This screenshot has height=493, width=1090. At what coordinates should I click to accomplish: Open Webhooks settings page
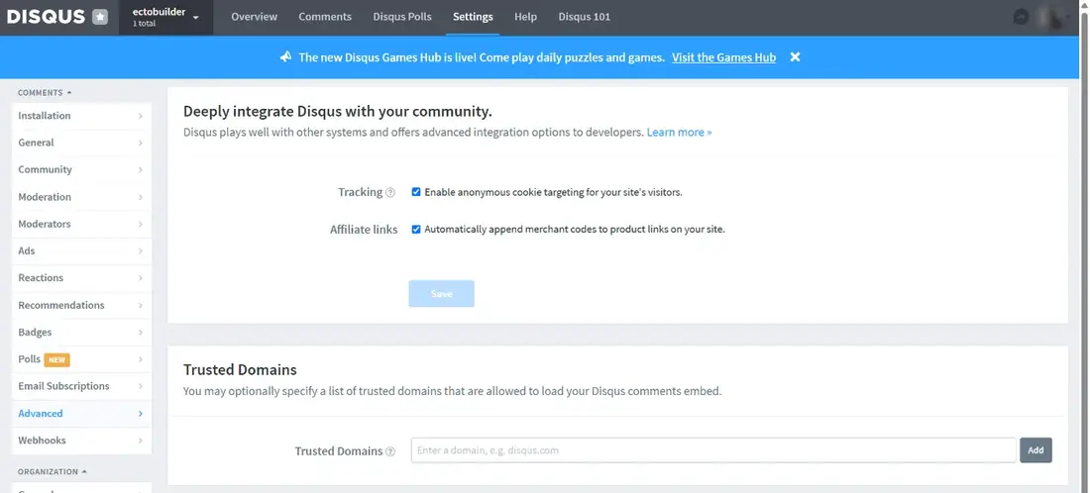[81, 441]
